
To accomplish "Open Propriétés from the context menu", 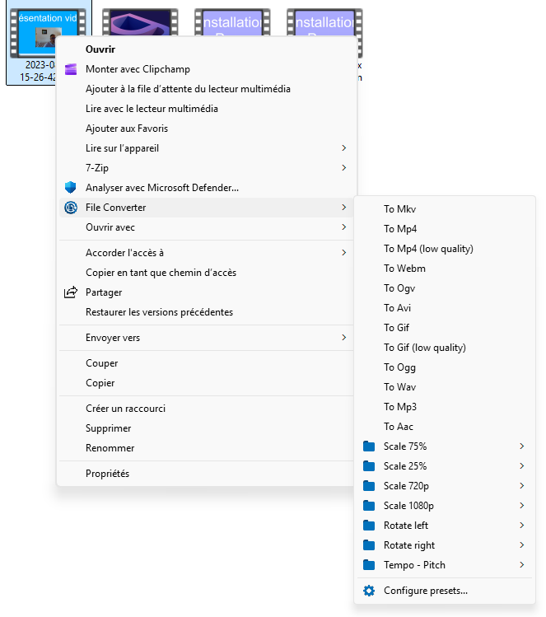I will tap(107, 474).
